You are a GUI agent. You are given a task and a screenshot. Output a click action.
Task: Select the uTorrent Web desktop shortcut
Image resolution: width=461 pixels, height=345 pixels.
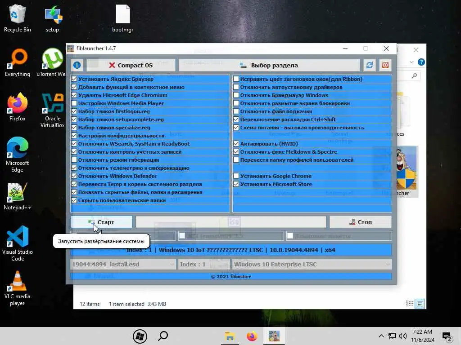click(52, 63)
